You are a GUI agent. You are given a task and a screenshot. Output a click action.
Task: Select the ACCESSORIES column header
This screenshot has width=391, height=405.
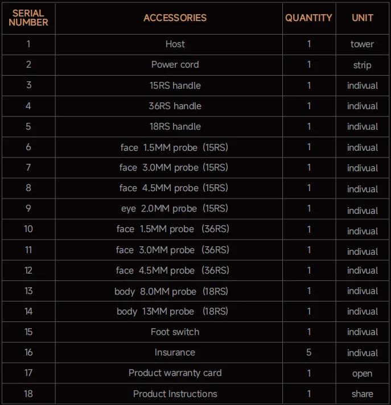click(x=175, y=18)
